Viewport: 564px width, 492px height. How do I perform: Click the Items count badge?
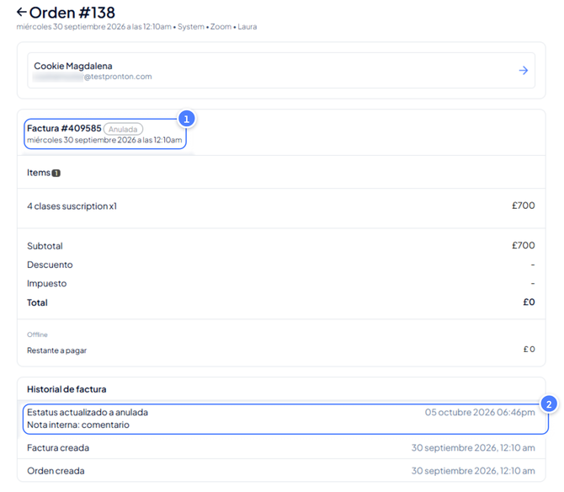coord(56,173)
